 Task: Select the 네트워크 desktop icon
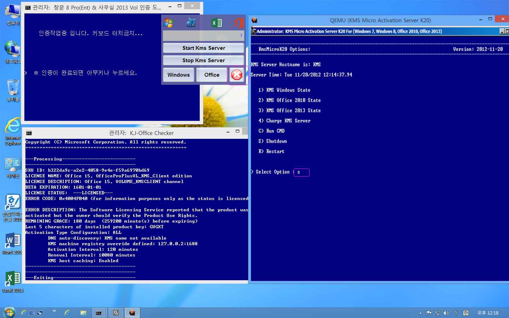pyautogui.click(x=13, y=52)
